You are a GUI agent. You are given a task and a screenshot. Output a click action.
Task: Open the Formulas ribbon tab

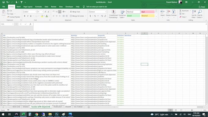click(38, 7)
